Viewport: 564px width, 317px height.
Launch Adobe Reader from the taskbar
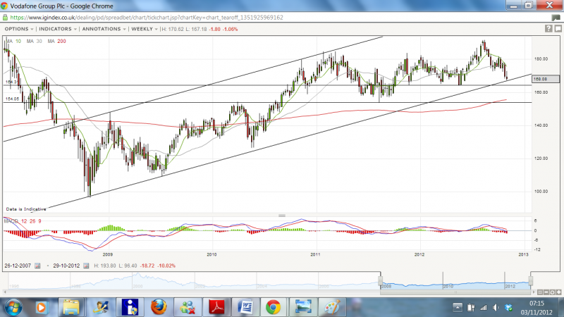coord(215,307)
